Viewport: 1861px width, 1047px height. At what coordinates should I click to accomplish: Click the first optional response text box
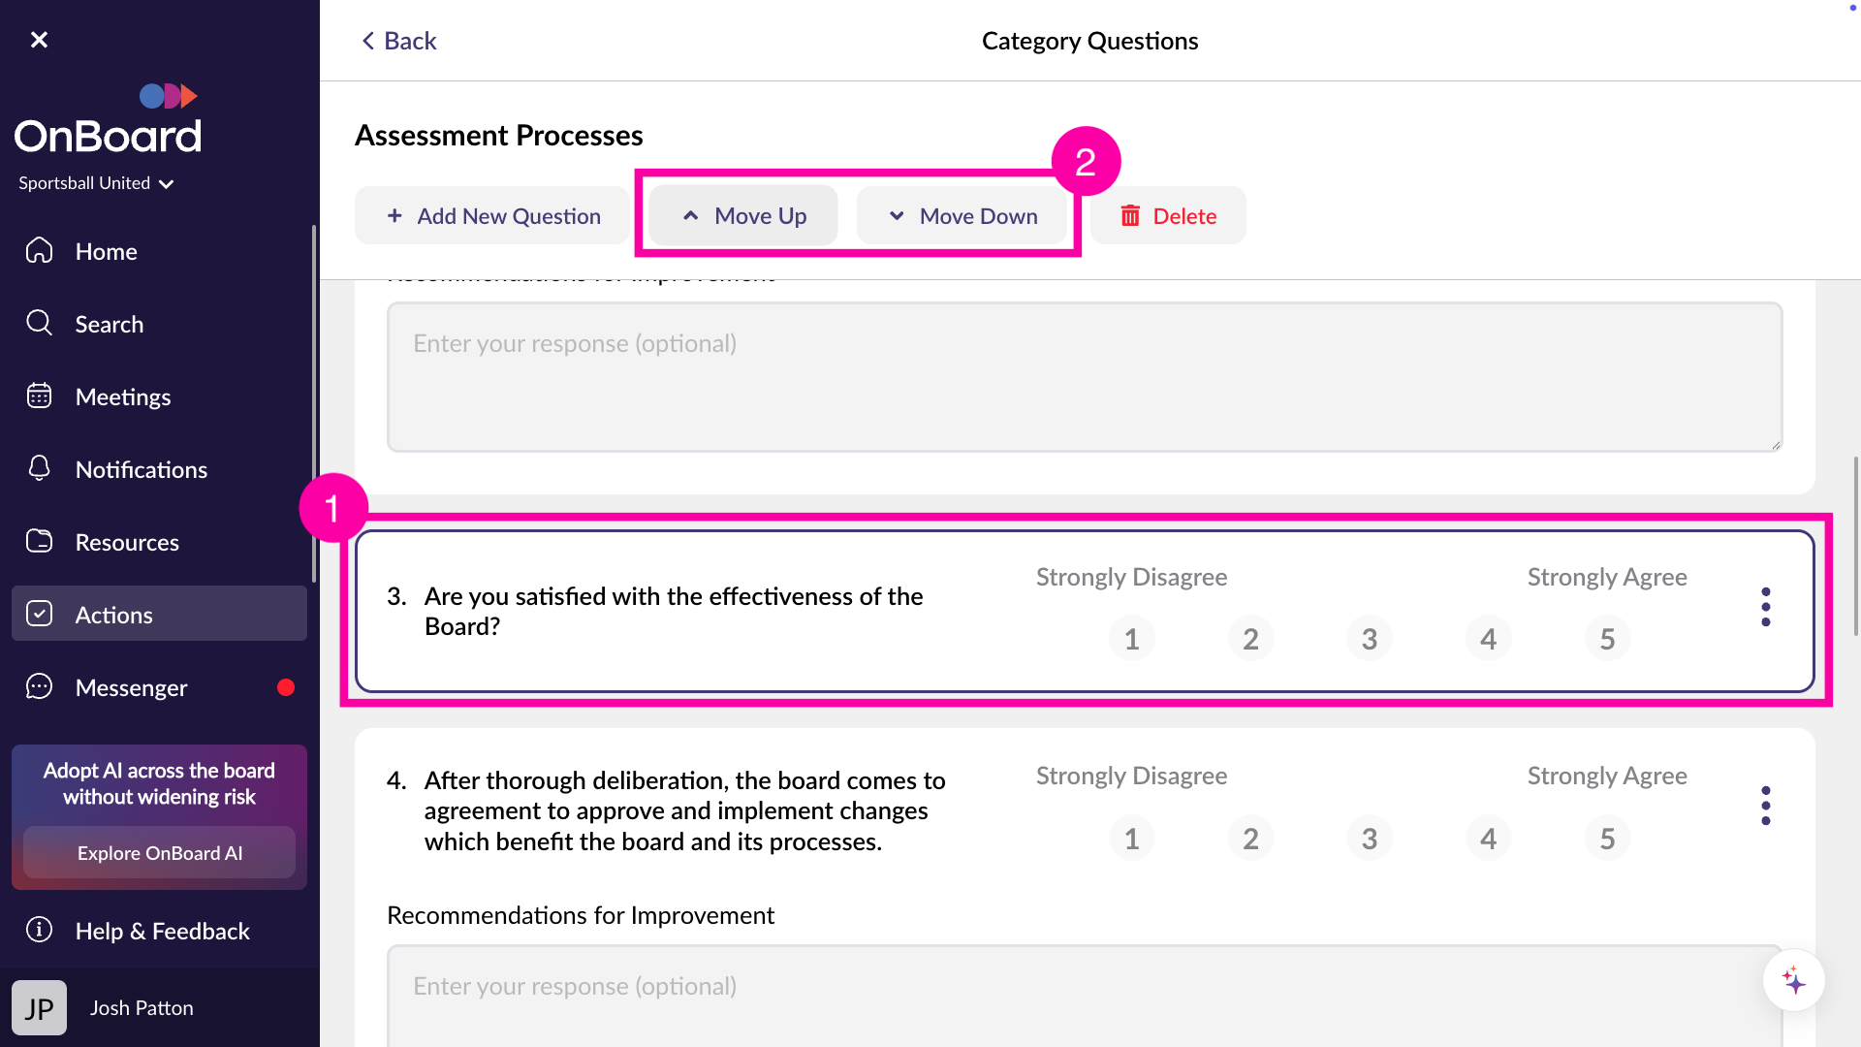(x=1085, y=376)
